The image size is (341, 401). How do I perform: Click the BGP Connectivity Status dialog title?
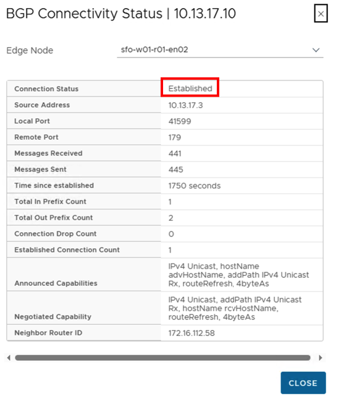pyautogui.click(x=120, y=14)
